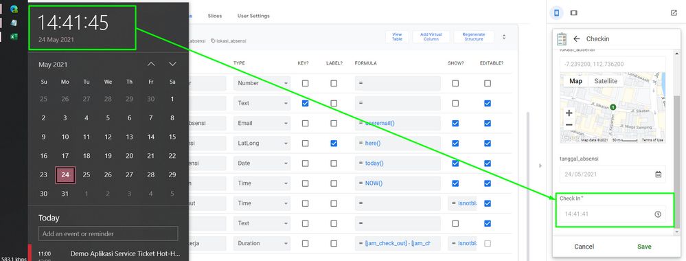686x261 pixels.
Task: Uncheck LABEL checkbox for LatLong row
Action: pos(334,143)
